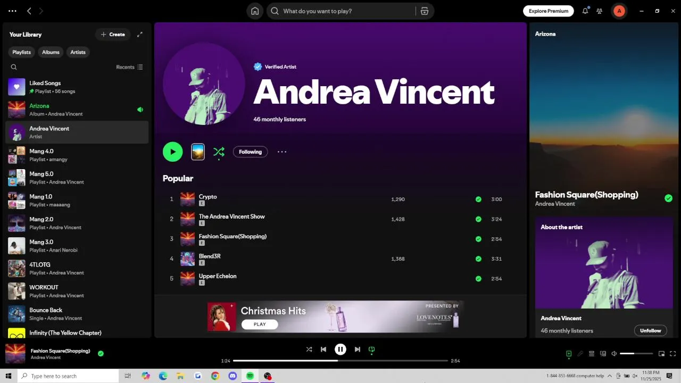The width and height of the screenshot is (681, 383).
Task: Click Unfollow in About the artist
Action: pyautogui.click(x=650, y=330)
